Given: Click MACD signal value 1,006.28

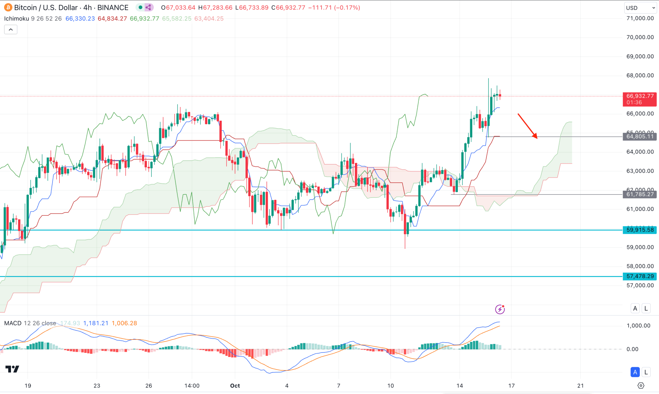Looking at the screenshot, I should 124,323.
